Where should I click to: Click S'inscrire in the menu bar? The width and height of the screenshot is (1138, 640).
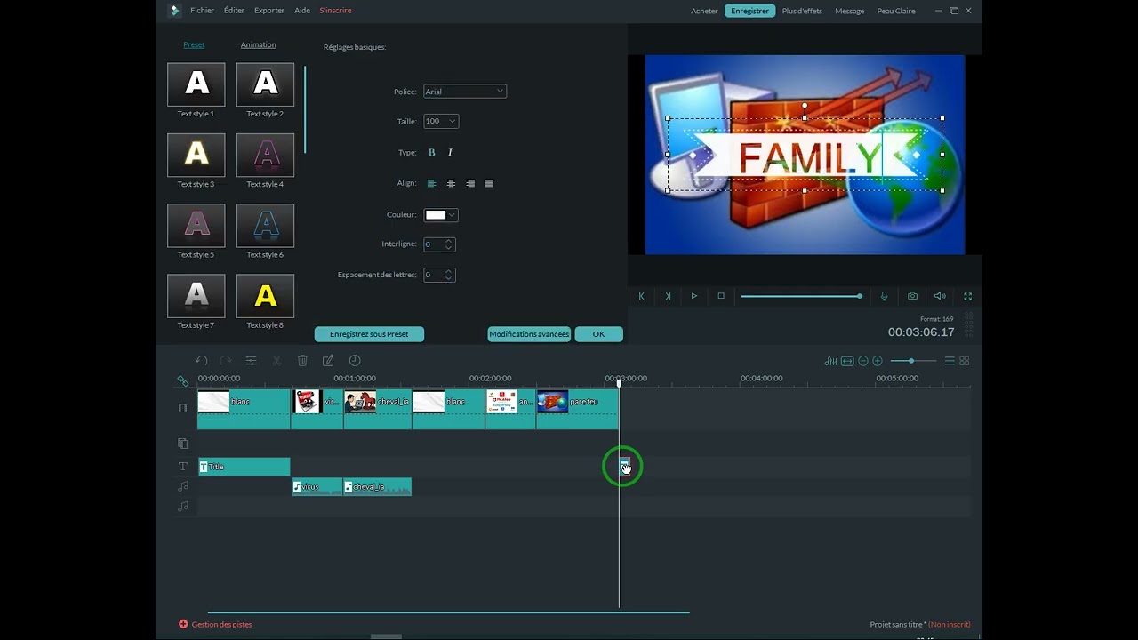click(x=335, y=11)
